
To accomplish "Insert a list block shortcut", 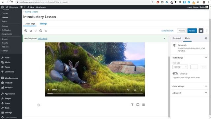I will coord(143,105).
